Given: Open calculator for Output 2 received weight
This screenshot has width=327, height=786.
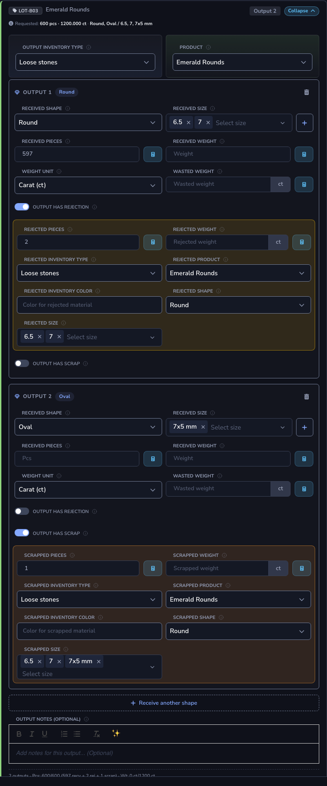Looking at the screenshot, I should coord(304,459).
